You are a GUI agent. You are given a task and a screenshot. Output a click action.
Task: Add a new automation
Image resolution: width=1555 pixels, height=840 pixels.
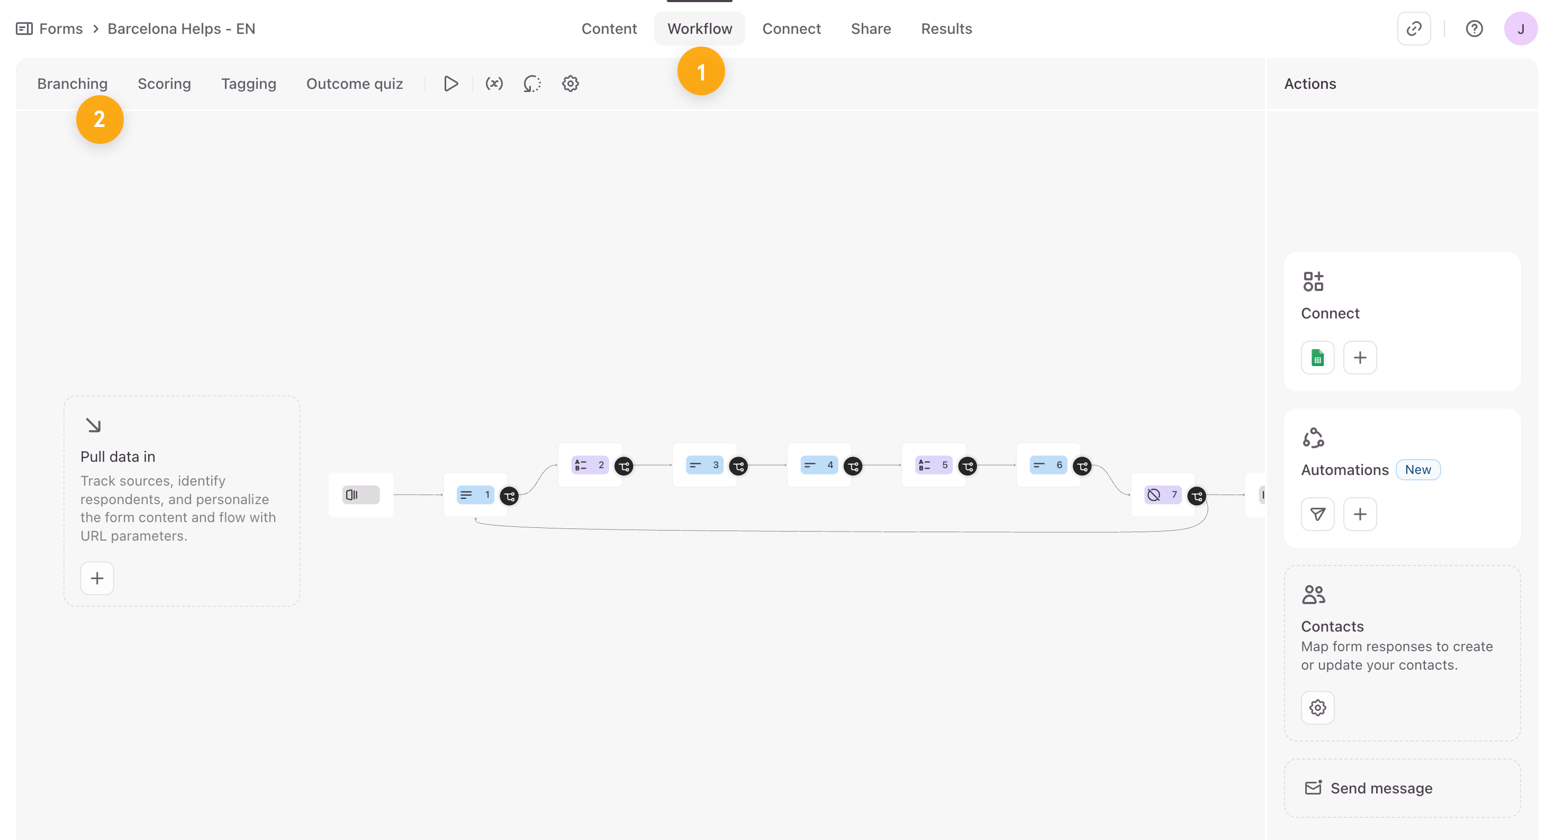click(1359, 514)
